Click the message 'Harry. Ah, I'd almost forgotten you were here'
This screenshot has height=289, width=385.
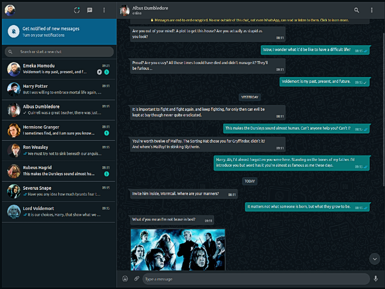click(292, 163)
